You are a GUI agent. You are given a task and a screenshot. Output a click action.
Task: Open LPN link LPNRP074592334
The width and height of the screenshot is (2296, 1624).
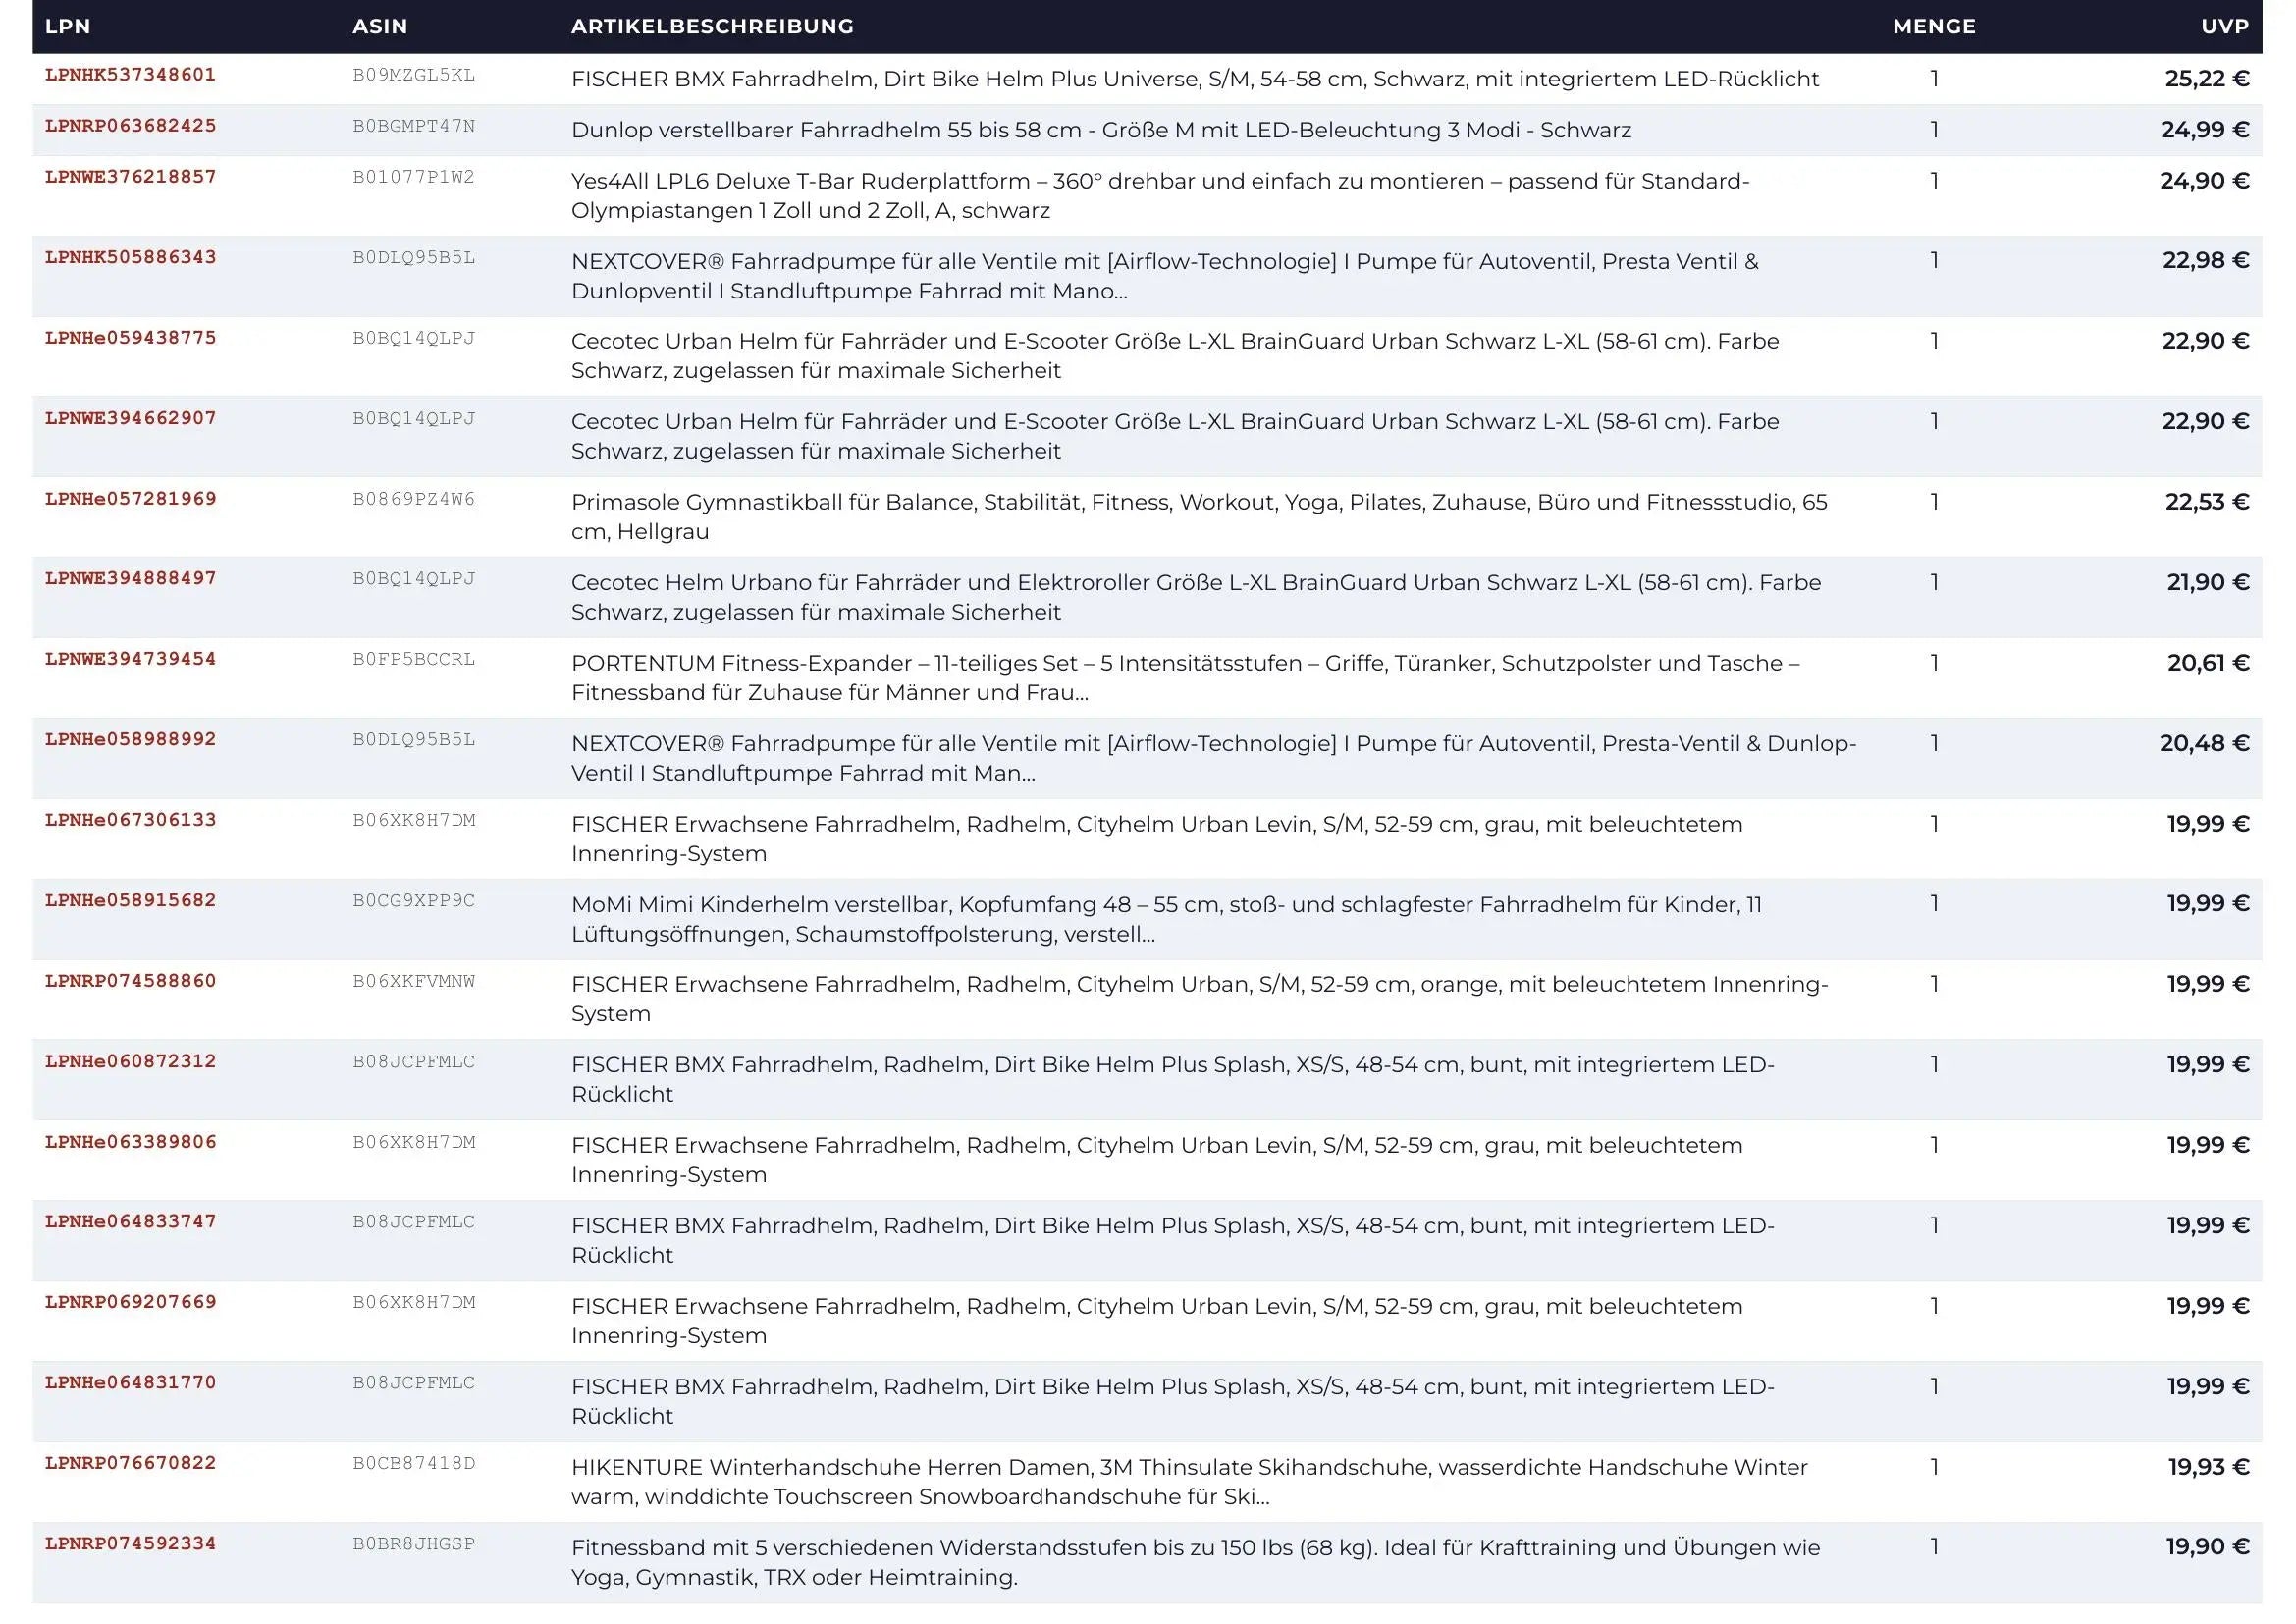click(130, 1544)
